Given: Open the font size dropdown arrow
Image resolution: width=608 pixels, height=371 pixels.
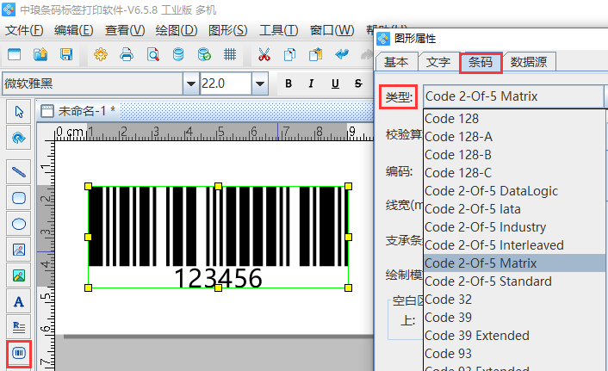Looking at the screenshot, I should point(260,83).
